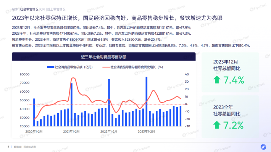The height and width of the screenshot is (152, 271).
Task: Click the tallest blue bar at 2023年1-2月
Action: [x=147, y=101]
